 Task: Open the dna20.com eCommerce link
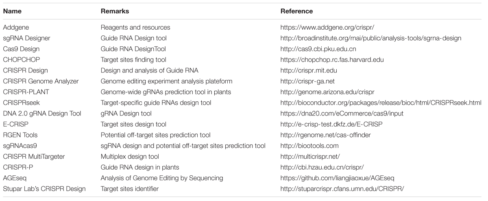pyautogui.click(x=336, y=114)
